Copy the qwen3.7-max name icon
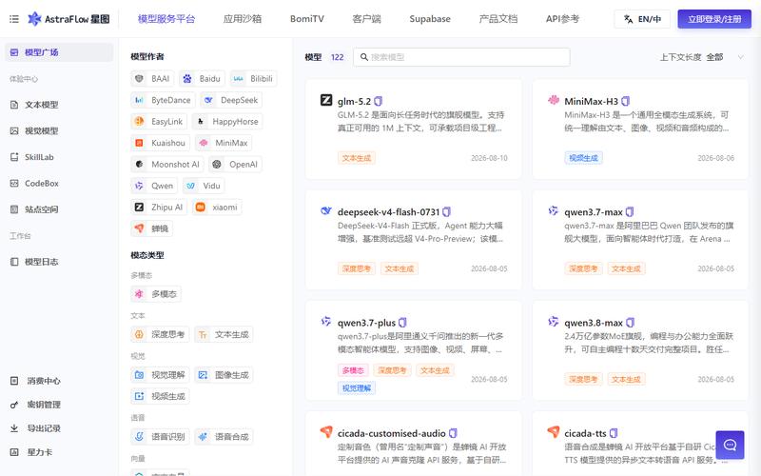The height and width of the screenshot is (476, 761). [x=630, y=211]
